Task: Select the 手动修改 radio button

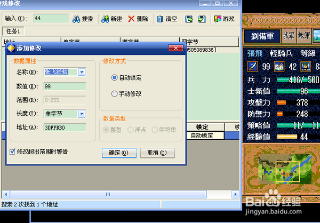Action: 114,94
